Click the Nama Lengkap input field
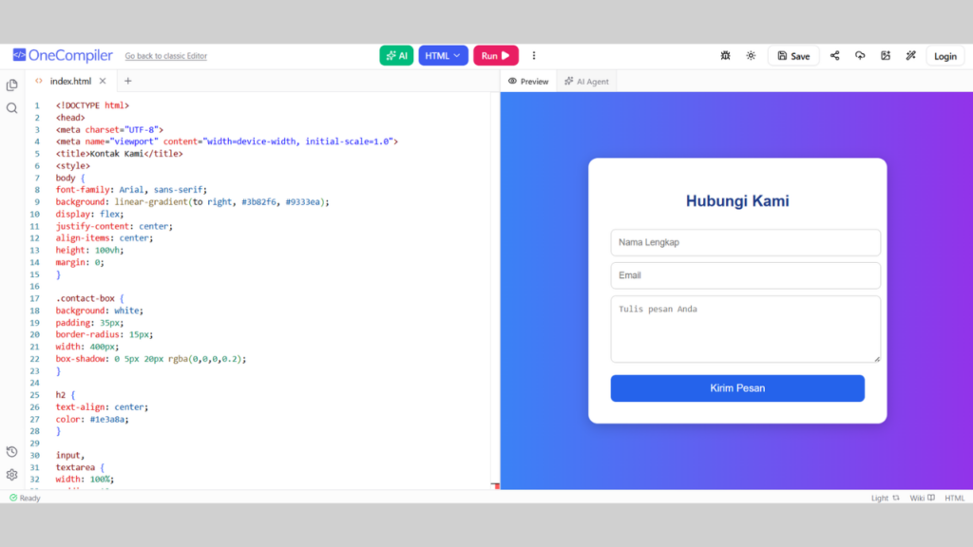This screenshot has width=973, height=547. point(745,242)
